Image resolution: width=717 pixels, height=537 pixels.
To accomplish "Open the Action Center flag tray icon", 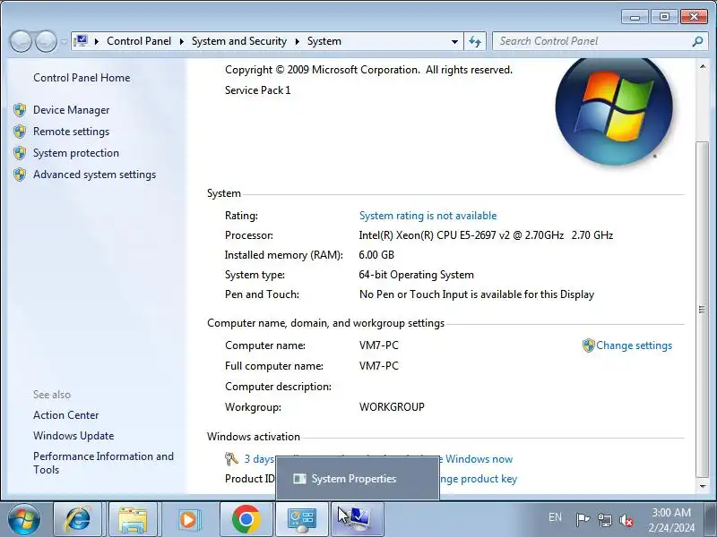I will click(x=583, y=520).
